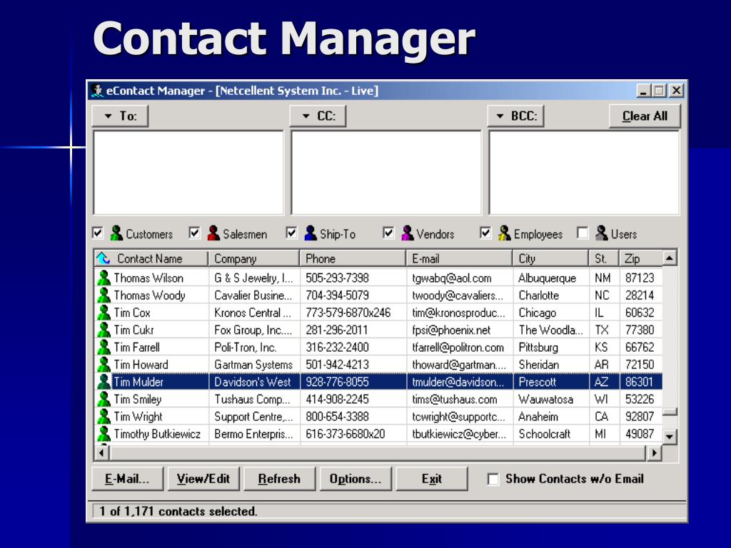Sort by Zip column header
Screen dimensions: 731x548
click(640, 258)
